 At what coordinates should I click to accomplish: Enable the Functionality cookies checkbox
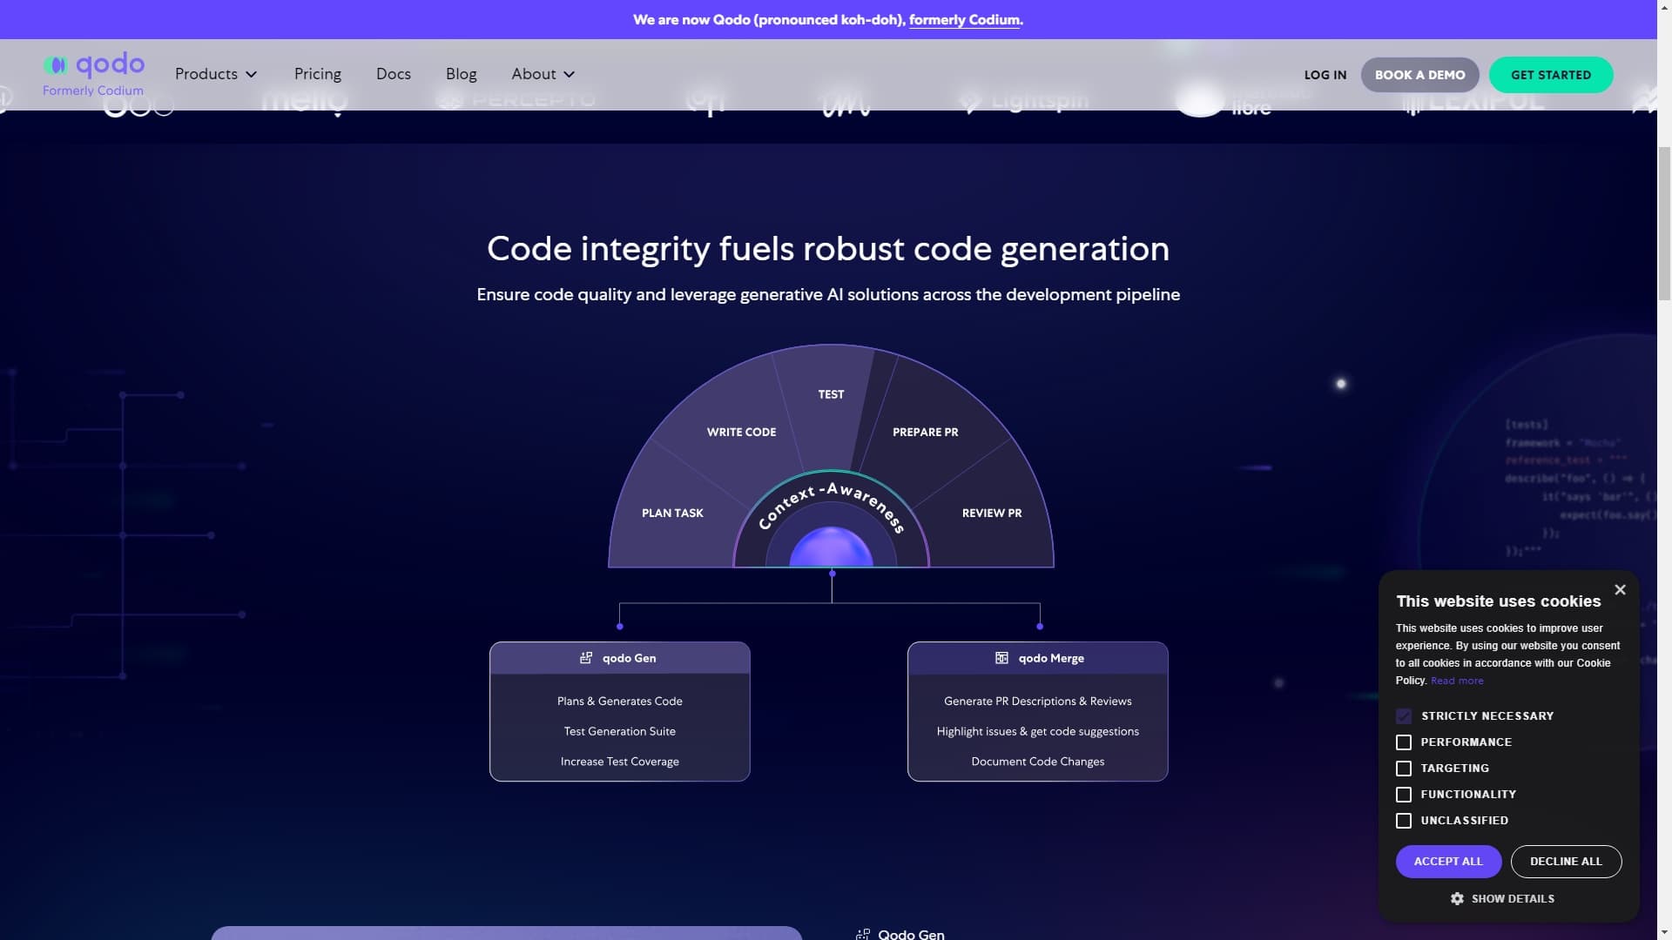click(x=1404, y=795)
